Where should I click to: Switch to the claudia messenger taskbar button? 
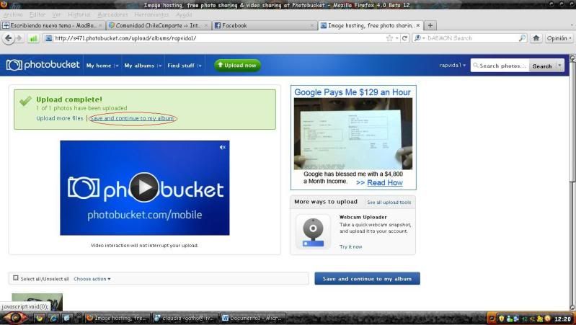pos(186,318)
